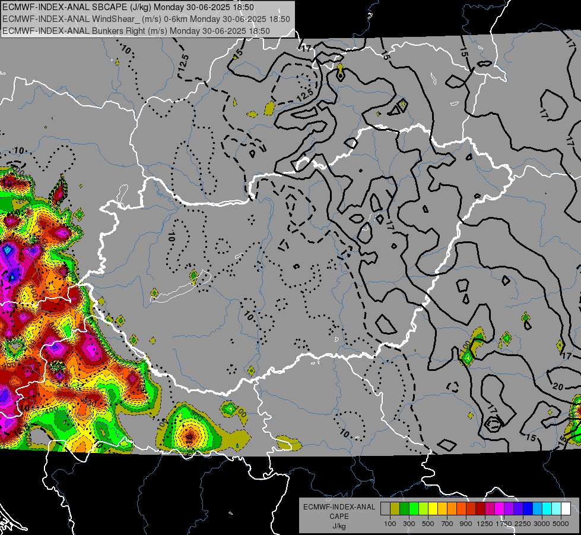The height and width of the screenshot is (535, 581).
Task: Click the olive swatch in the CAPE legend
Action: (395, 509)
